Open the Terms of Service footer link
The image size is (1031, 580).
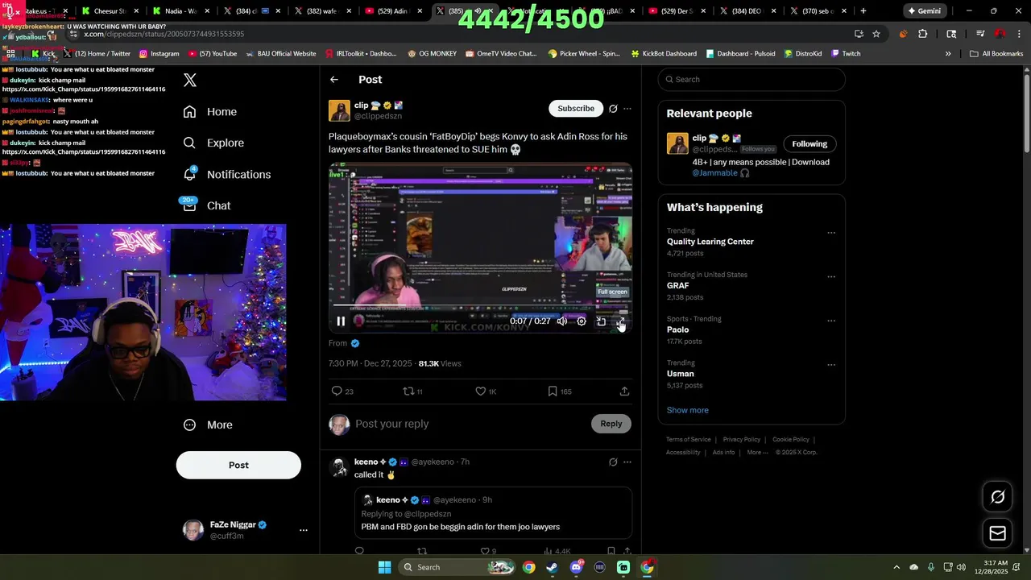click(689, 439)
